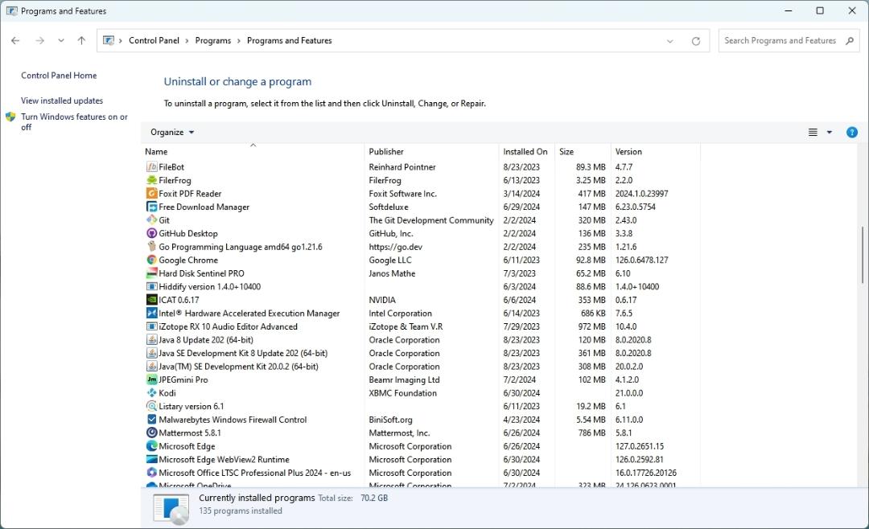Navigate to Control Panel breadcrumb
The height and width of the screenshot is (529, 869).
coord(154,40)
